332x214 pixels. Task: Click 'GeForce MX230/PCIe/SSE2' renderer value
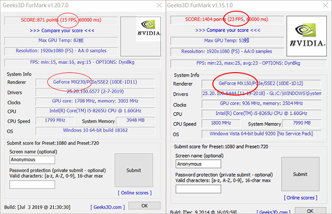(95, 82)
